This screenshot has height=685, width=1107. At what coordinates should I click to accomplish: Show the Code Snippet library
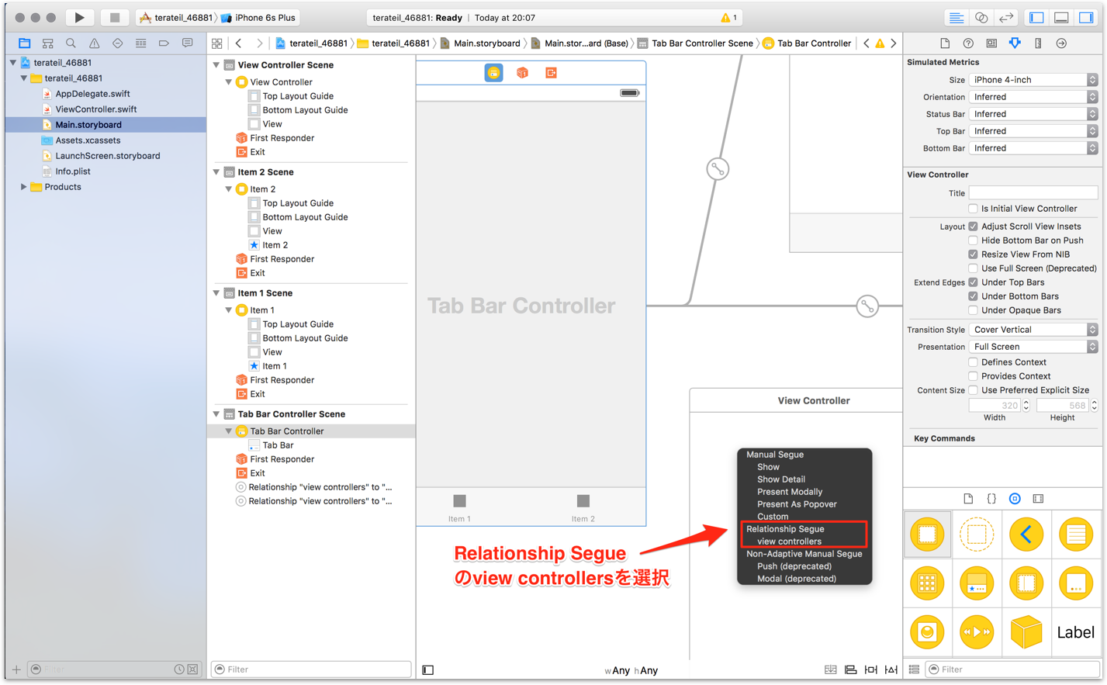[991, 499]
